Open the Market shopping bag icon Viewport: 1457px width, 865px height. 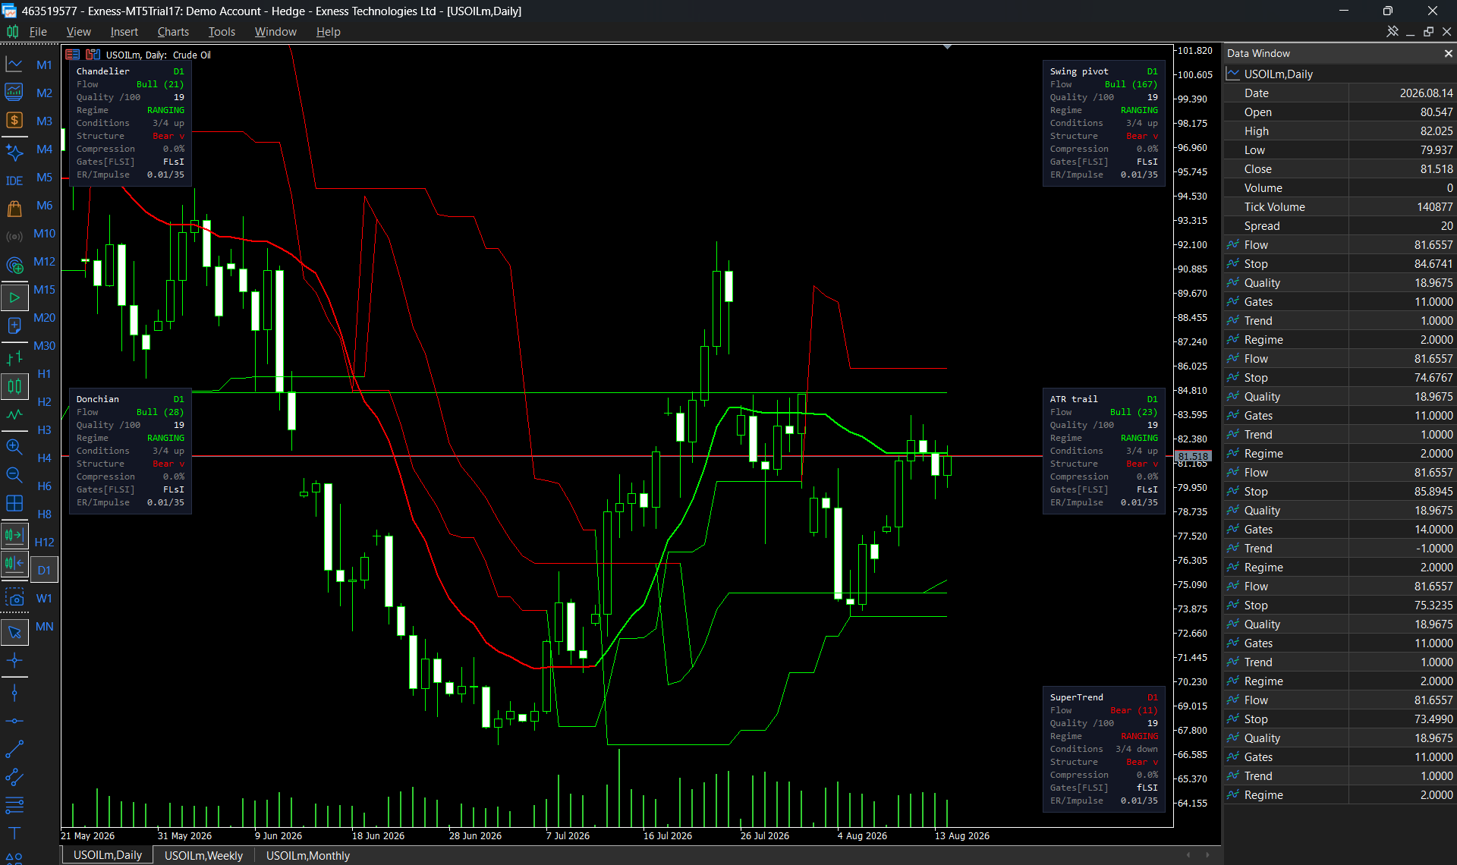click(14, 209)
